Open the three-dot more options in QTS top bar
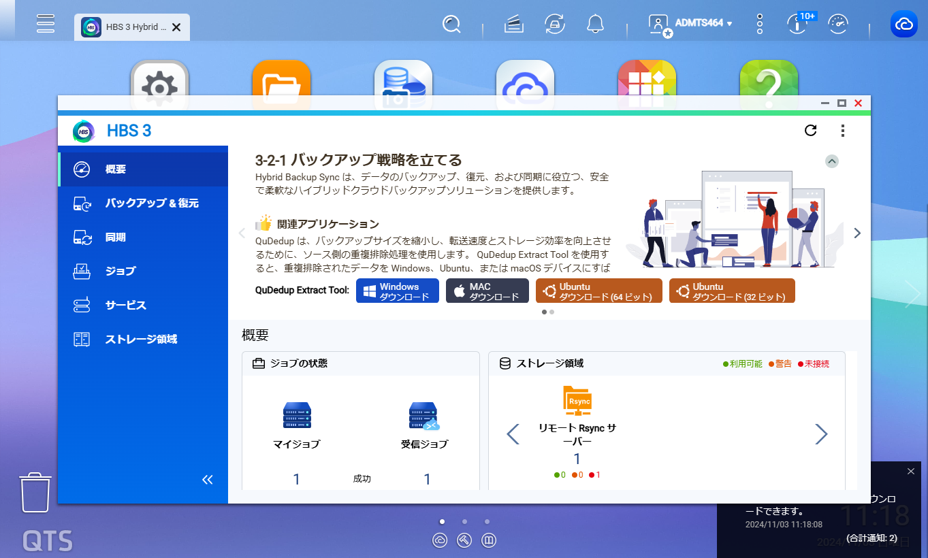The width and height of the screenshot is (928, 558). pyautogui.click(x=760, y=24)
